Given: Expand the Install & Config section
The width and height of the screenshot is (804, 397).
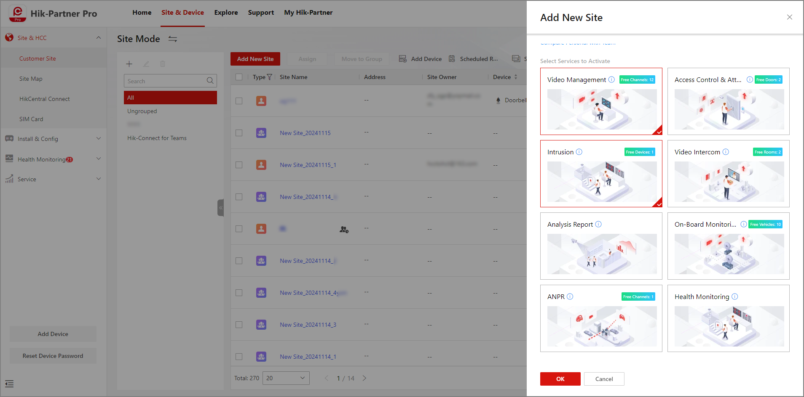Looking at the screenshot, I should [99, 138].
